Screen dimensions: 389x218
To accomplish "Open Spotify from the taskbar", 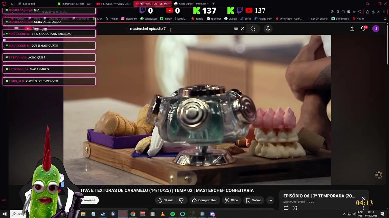I will (173, 214).
